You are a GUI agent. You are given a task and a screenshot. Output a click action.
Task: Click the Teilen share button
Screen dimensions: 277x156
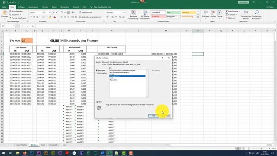click(270, 7)
